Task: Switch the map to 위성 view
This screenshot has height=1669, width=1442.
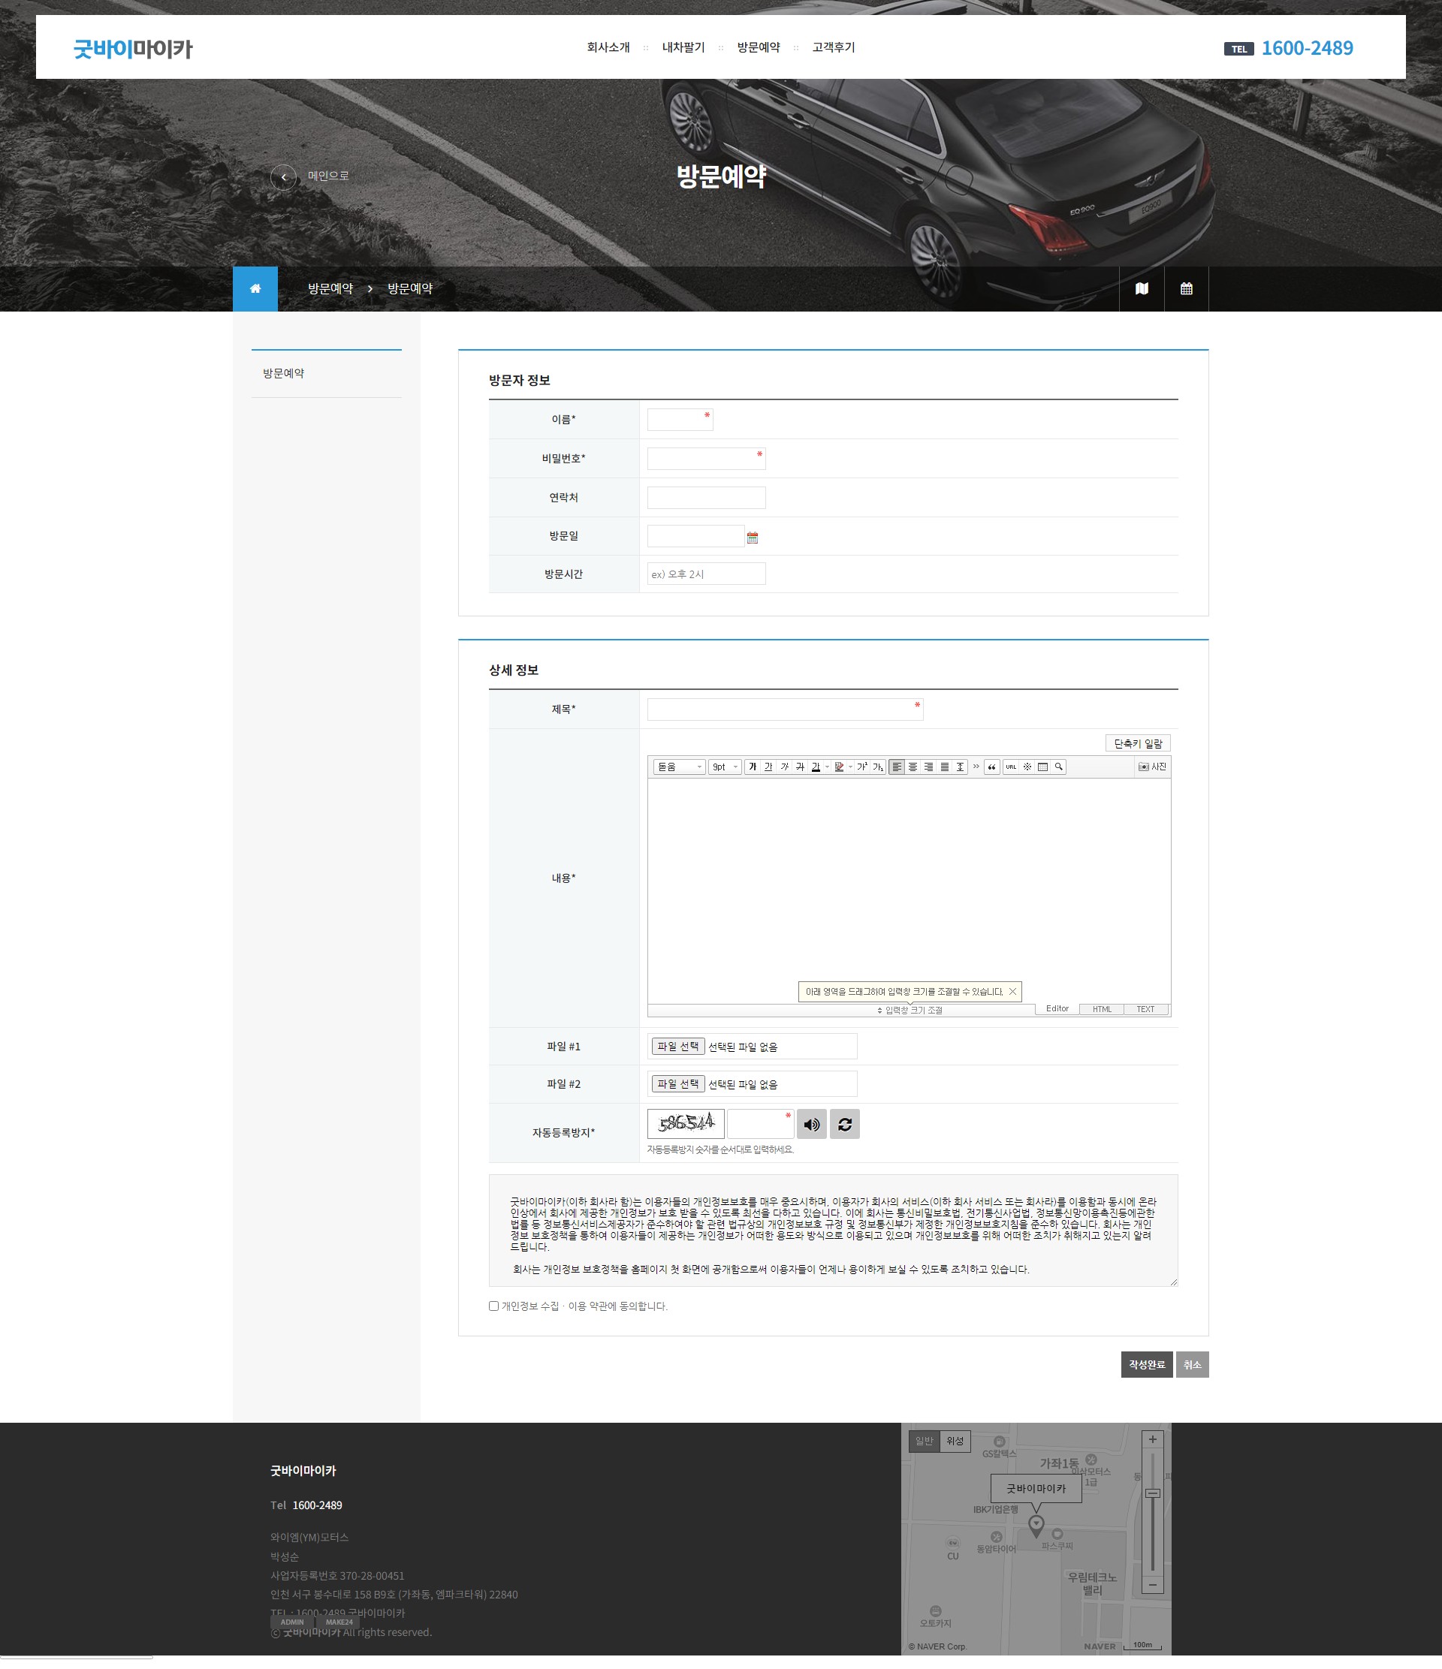Action: pos(955,1441)
